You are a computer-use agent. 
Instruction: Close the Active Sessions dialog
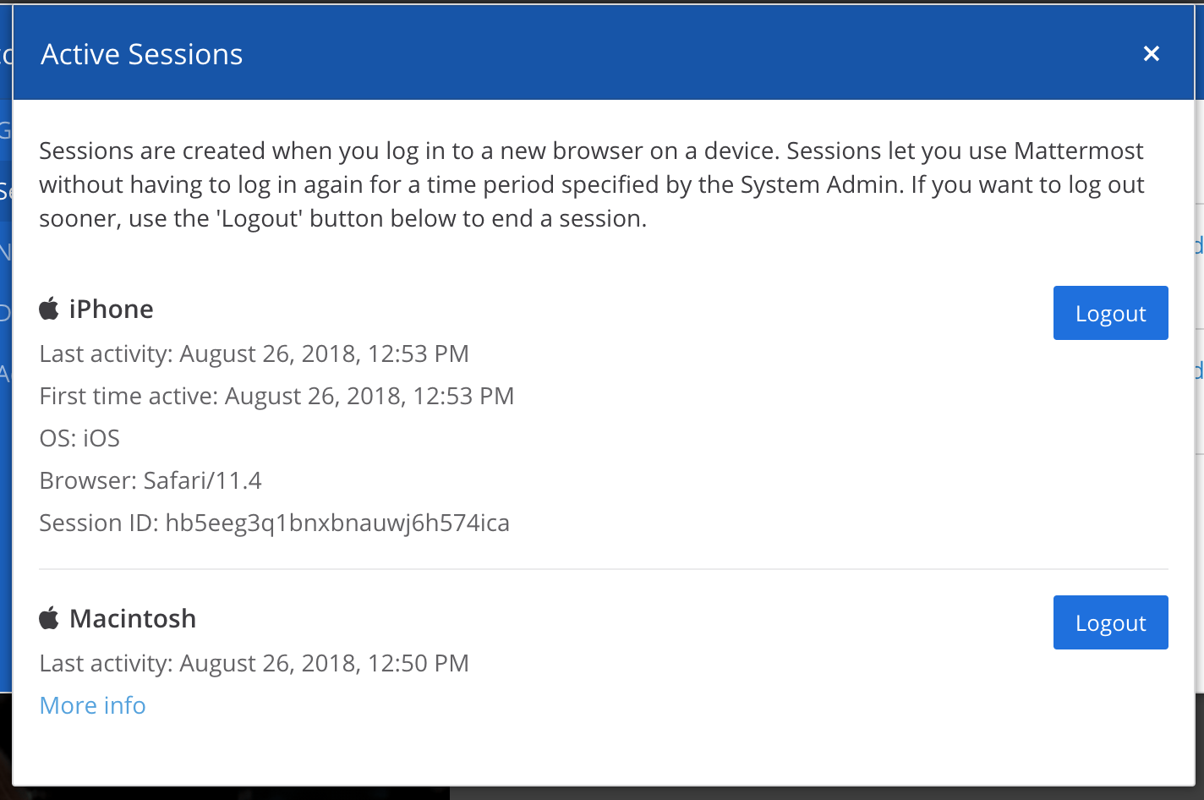tap(1151, 53)
